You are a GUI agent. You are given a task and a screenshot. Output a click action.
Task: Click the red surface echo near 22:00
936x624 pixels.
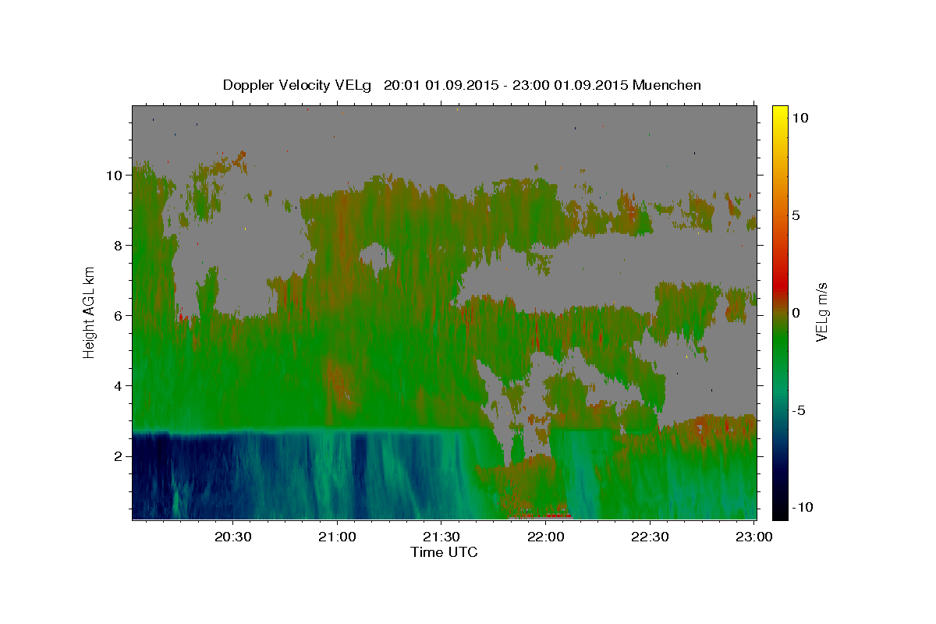(540, 516)
